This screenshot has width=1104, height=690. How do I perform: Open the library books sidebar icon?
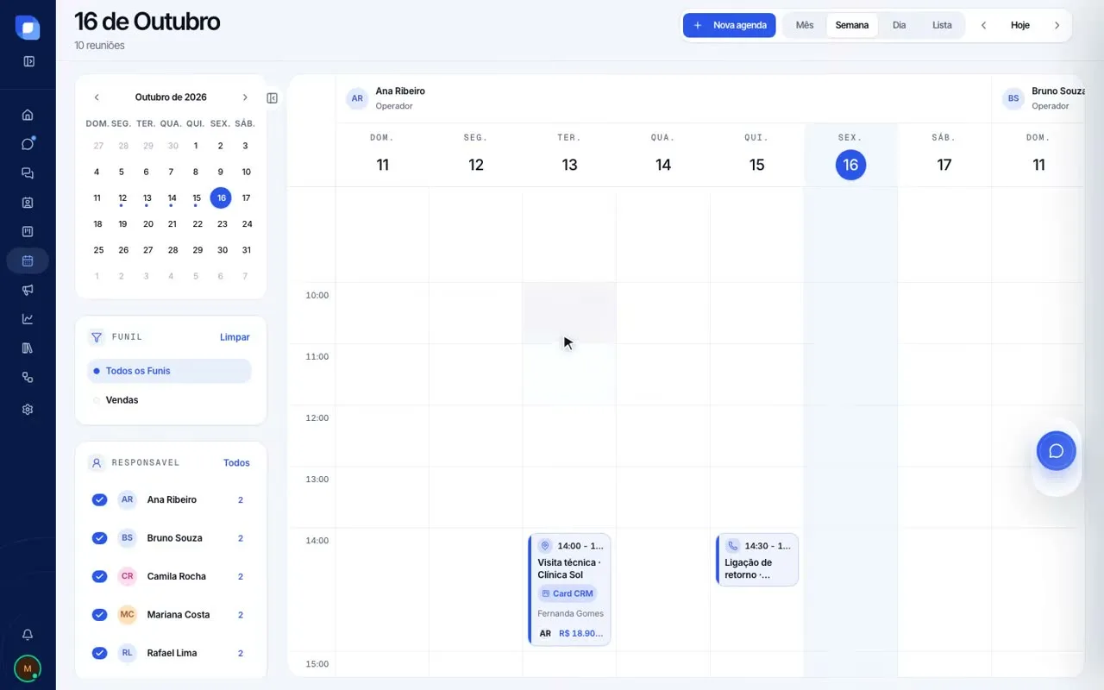(x=28, y=348)
